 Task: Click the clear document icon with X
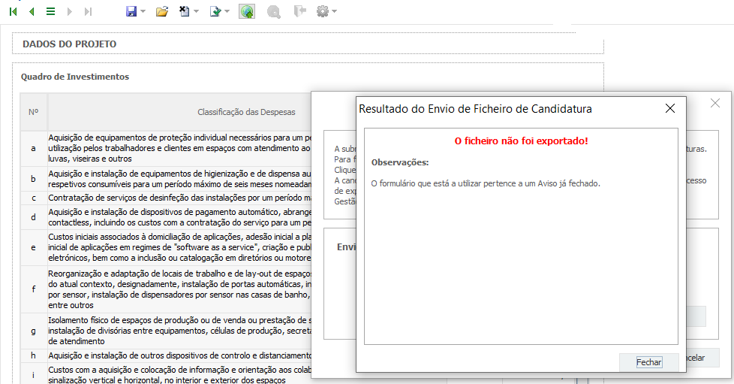tap(185, 11)
